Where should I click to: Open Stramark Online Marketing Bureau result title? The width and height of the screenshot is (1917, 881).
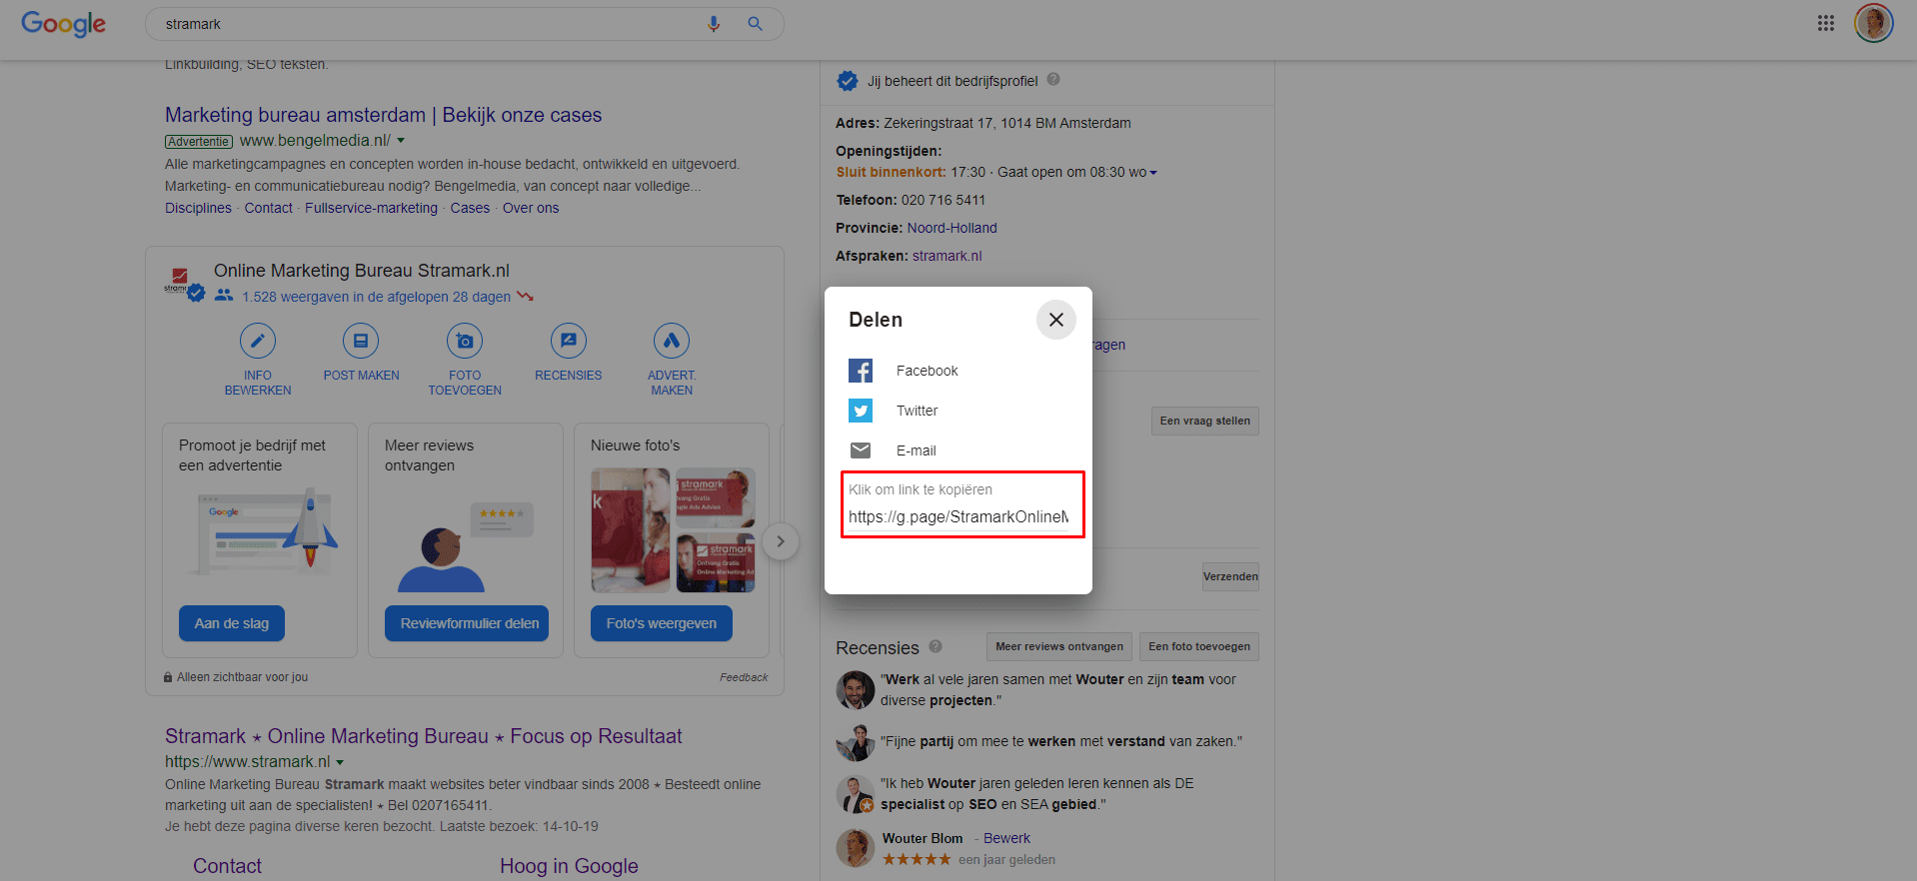pyautogui.click(x=424, y=736)
